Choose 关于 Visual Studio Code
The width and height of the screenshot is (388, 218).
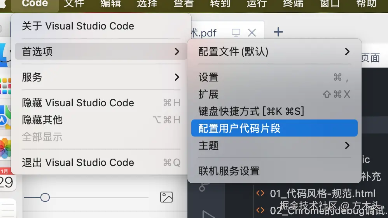pos(101,26)
